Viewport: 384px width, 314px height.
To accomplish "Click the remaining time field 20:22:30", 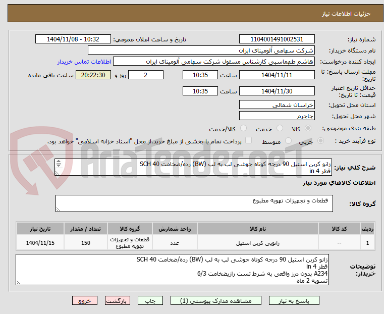I will [x=93, y=75].
